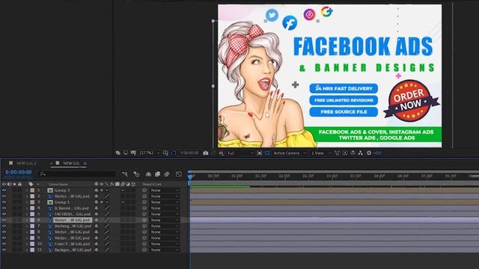Open the Active Camera dropdown
Viewport: 479px width, 269px height.
pyautogui.click(x=290, y=152)
